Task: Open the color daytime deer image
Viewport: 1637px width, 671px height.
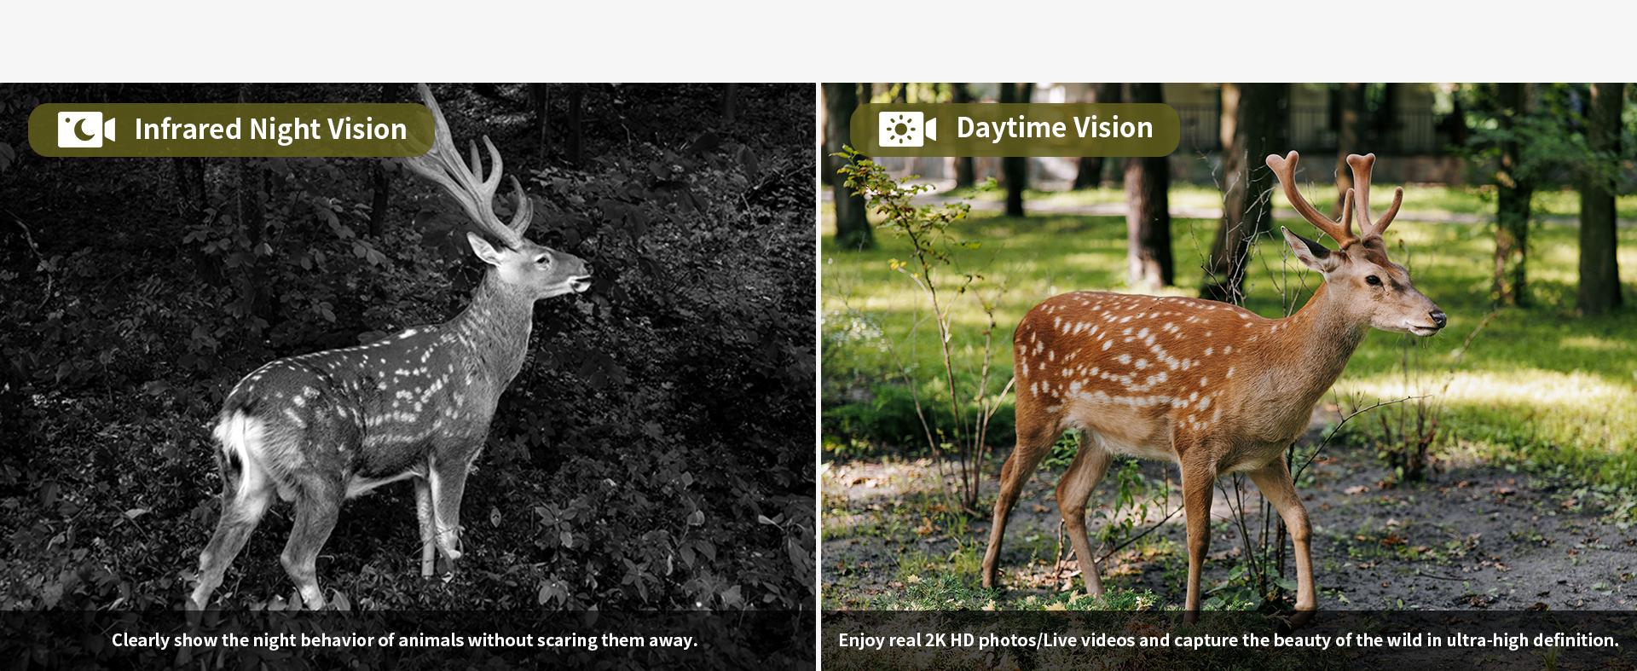Action: click(1229, 377)
